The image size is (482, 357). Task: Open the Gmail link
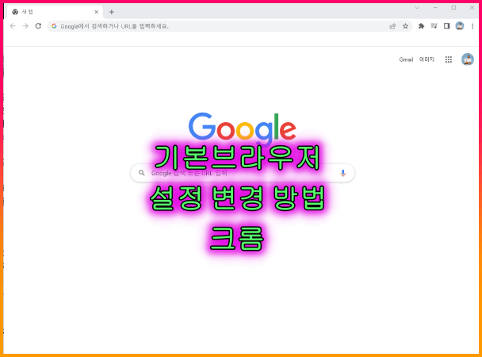point(406,59)
